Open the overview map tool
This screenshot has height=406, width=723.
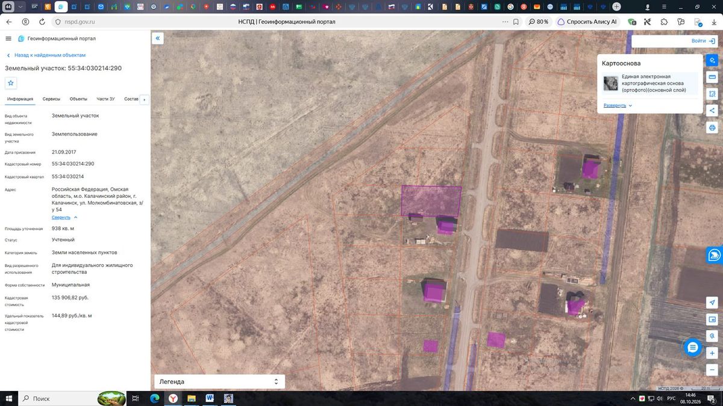712,319
